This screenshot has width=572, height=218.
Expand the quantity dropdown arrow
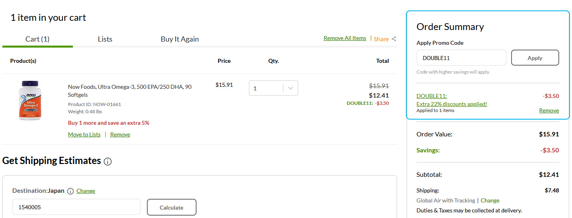pyautogui.click(x=291, y=88)
